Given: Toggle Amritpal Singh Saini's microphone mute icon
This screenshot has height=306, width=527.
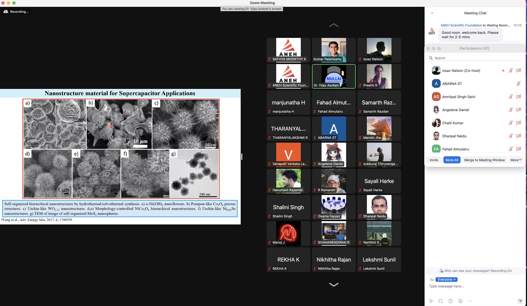Looking at the screenshot, I should pyautogui.click(x=511, y=97).
